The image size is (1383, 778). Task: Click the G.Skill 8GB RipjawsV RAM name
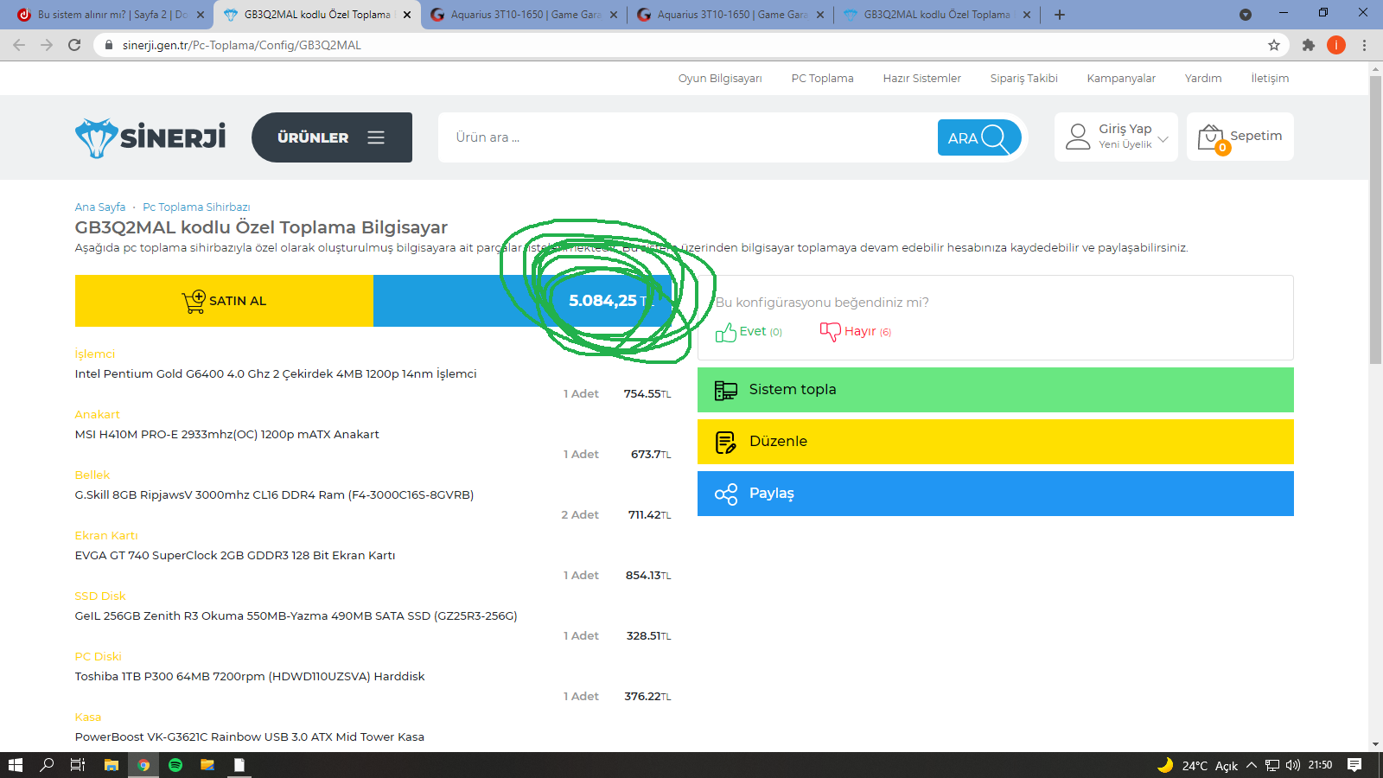(x=274, y=495)
